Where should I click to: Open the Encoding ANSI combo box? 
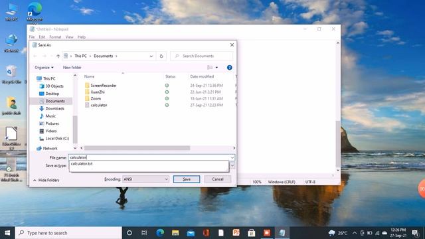[145, 179]
